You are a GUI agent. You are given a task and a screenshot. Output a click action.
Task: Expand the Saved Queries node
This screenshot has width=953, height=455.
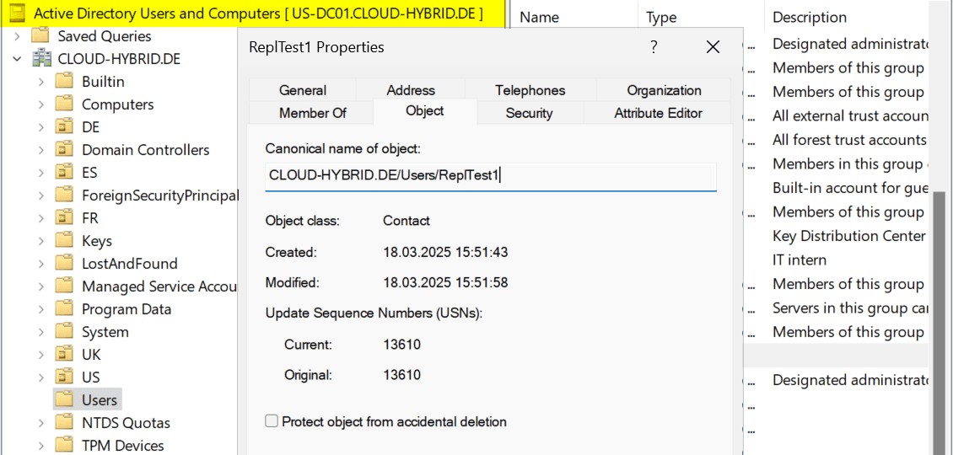[x=17, y=36]
